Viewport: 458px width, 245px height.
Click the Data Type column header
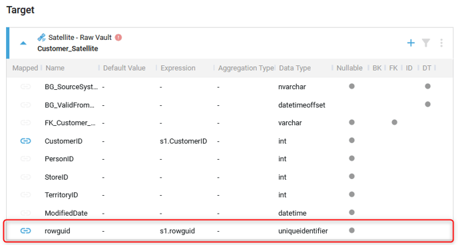click(295, 68)
